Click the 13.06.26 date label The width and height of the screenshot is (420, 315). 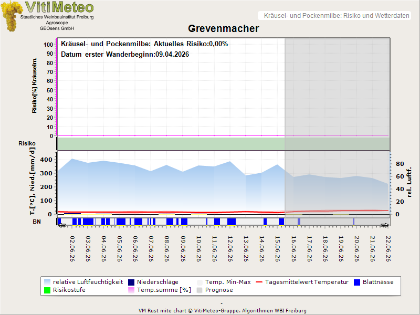(246, 248)
